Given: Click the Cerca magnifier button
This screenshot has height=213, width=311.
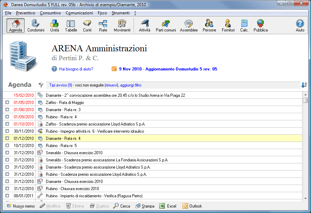Looking at the screenshot, I should point(122,206).
